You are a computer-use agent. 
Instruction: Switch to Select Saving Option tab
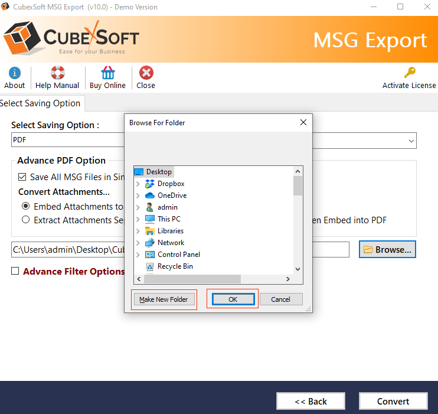[x=41, y=103]
